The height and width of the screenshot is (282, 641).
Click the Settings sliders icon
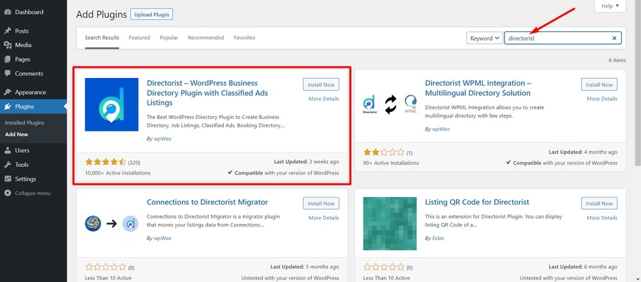point(7,179)
